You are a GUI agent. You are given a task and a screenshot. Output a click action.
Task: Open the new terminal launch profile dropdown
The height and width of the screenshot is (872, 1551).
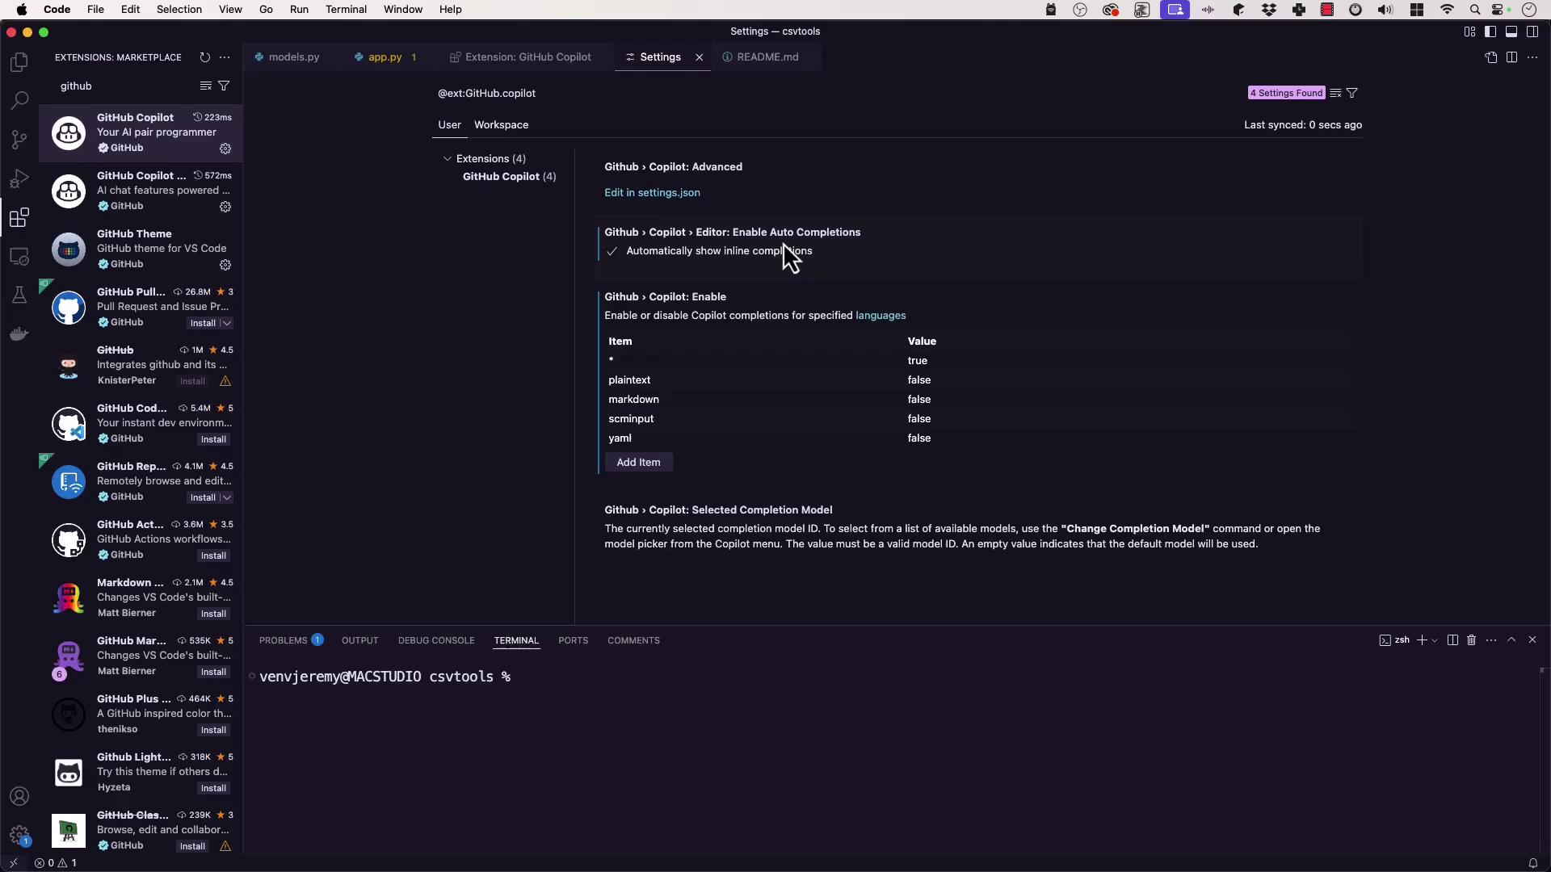pos(1435,640)
